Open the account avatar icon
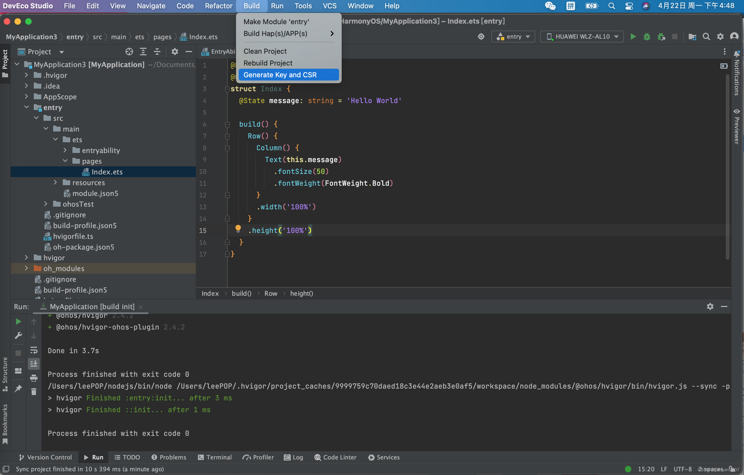The height and width of the screenshot is (475, 744). 734,36
